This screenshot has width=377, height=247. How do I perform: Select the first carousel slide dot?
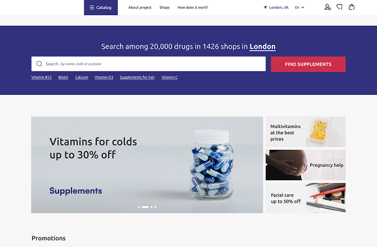(139, 207)
